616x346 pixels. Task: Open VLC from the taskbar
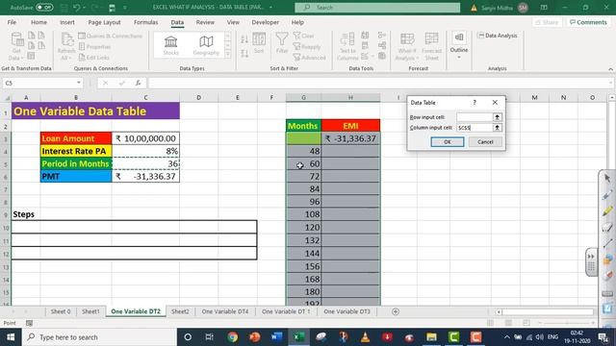[365, 337]
